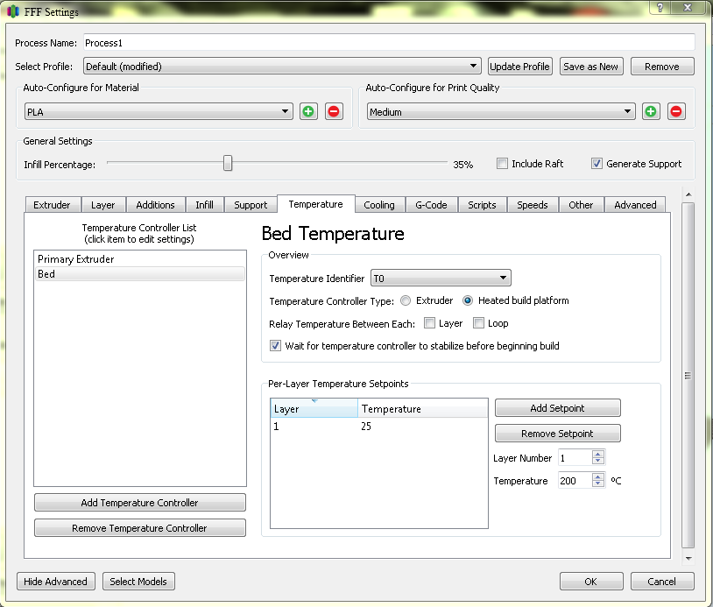Expand the Temperature Identifier T0 dropdown
Image resolution: width=713 pixels, height=607 pixels.
click(x=441, y=279)
